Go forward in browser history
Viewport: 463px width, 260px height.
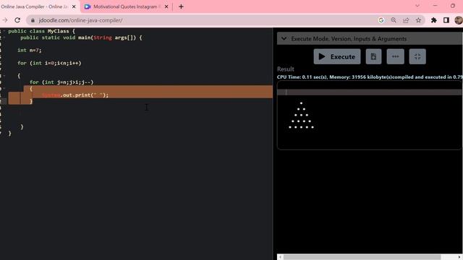point(5,20)
